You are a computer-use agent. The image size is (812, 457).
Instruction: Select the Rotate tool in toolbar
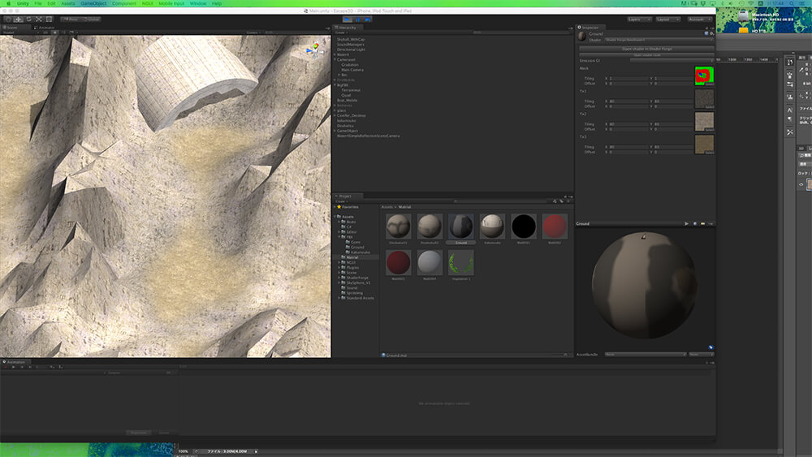click(28, 19)
